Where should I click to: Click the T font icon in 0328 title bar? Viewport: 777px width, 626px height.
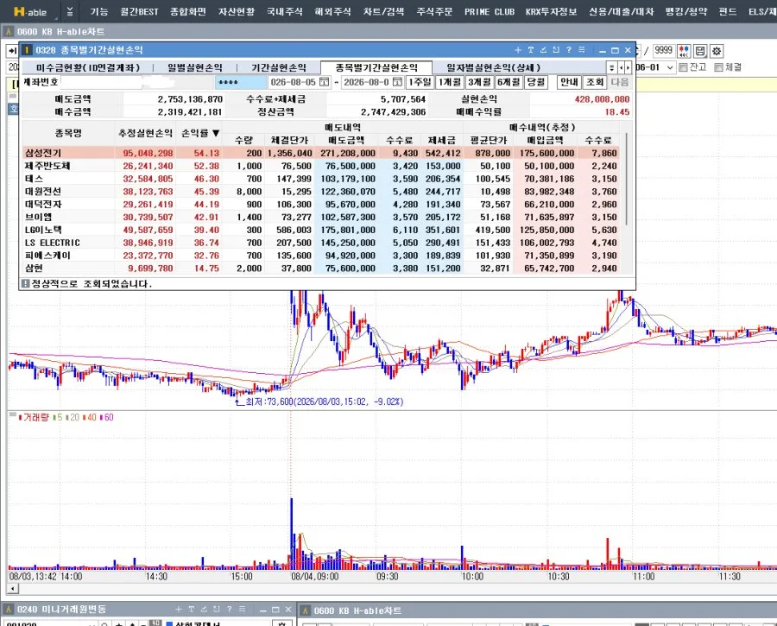pos(531,50)
